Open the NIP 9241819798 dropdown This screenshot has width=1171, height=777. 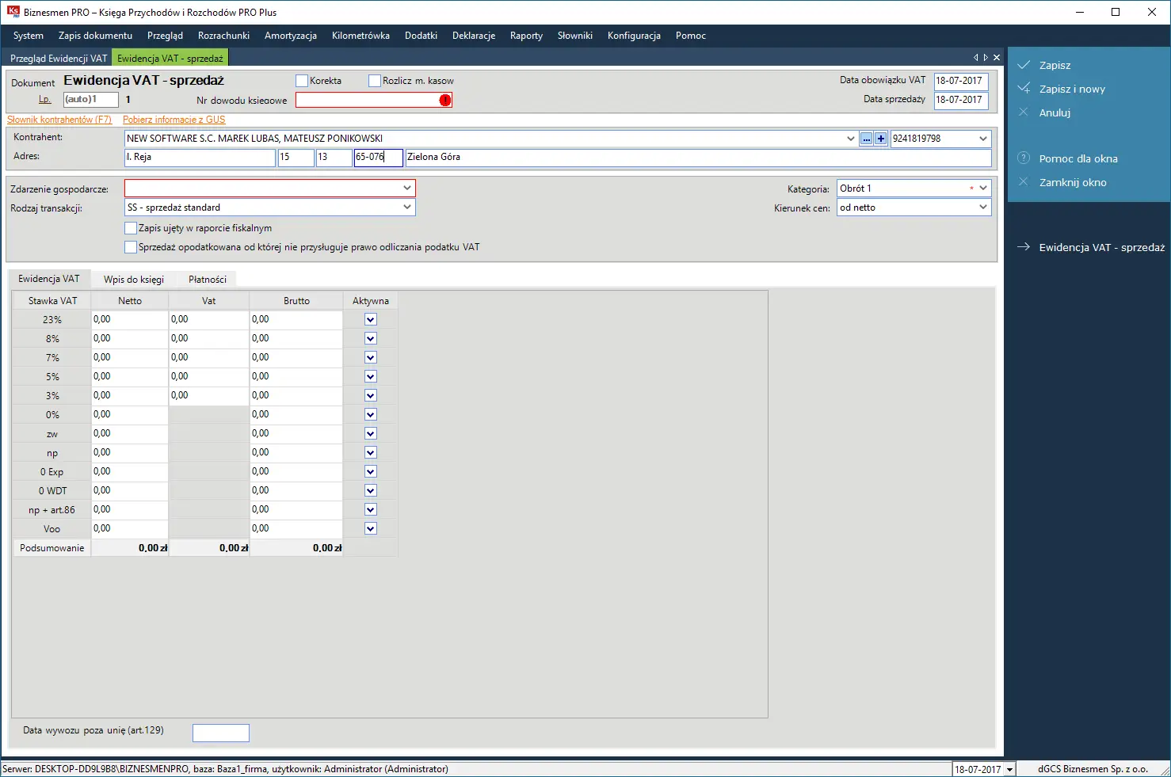tap(983, 139)
